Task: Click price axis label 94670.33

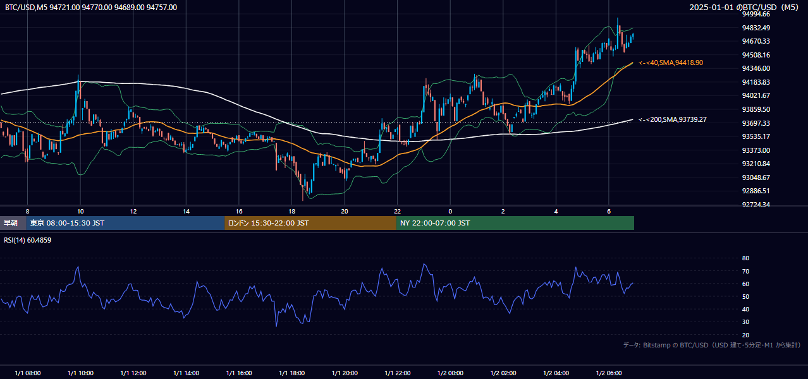Action: [x=756, y=41]
